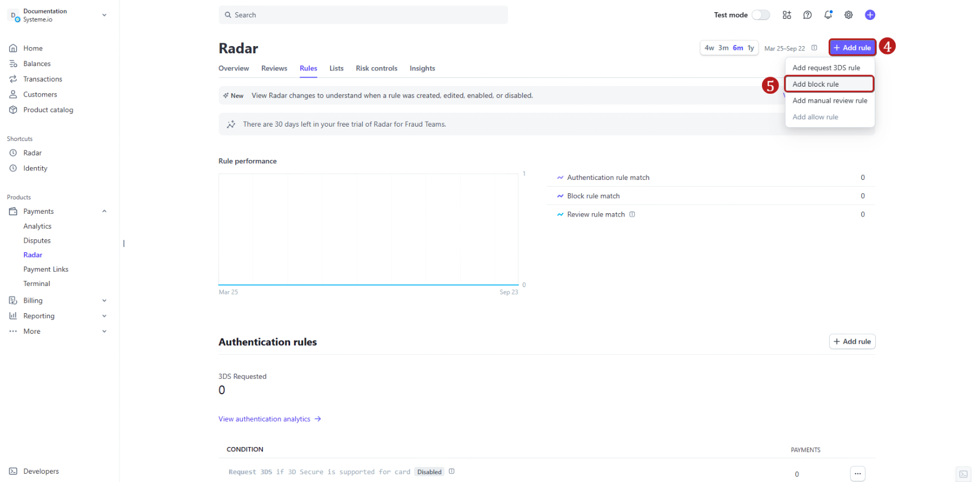Image resolution: width=972 pixels, height=482 pixels.
Task: Click the Transactions arrows icon
Action: (13, 79)
